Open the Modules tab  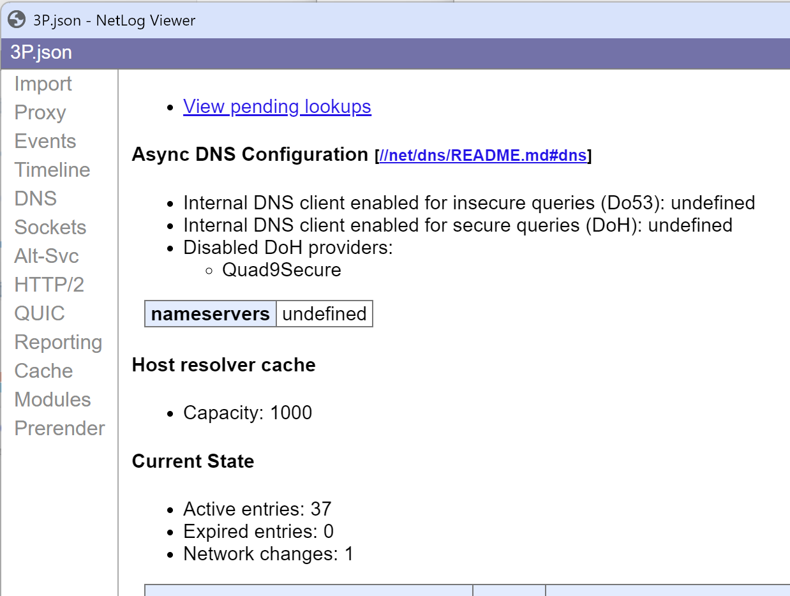pyautogui.click(x=52, y=399)
